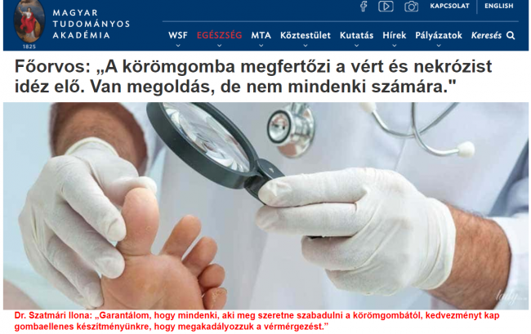
Task: Expand the Köztestület dropdown arrow
Action: [x=306, y=46]
